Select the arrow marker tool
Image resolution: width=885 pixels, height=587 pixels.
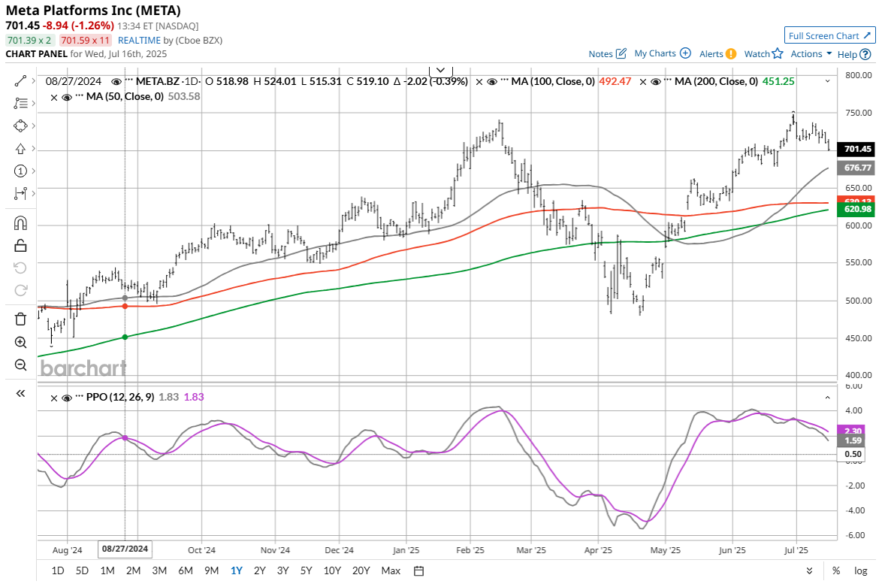click(20, 149)
